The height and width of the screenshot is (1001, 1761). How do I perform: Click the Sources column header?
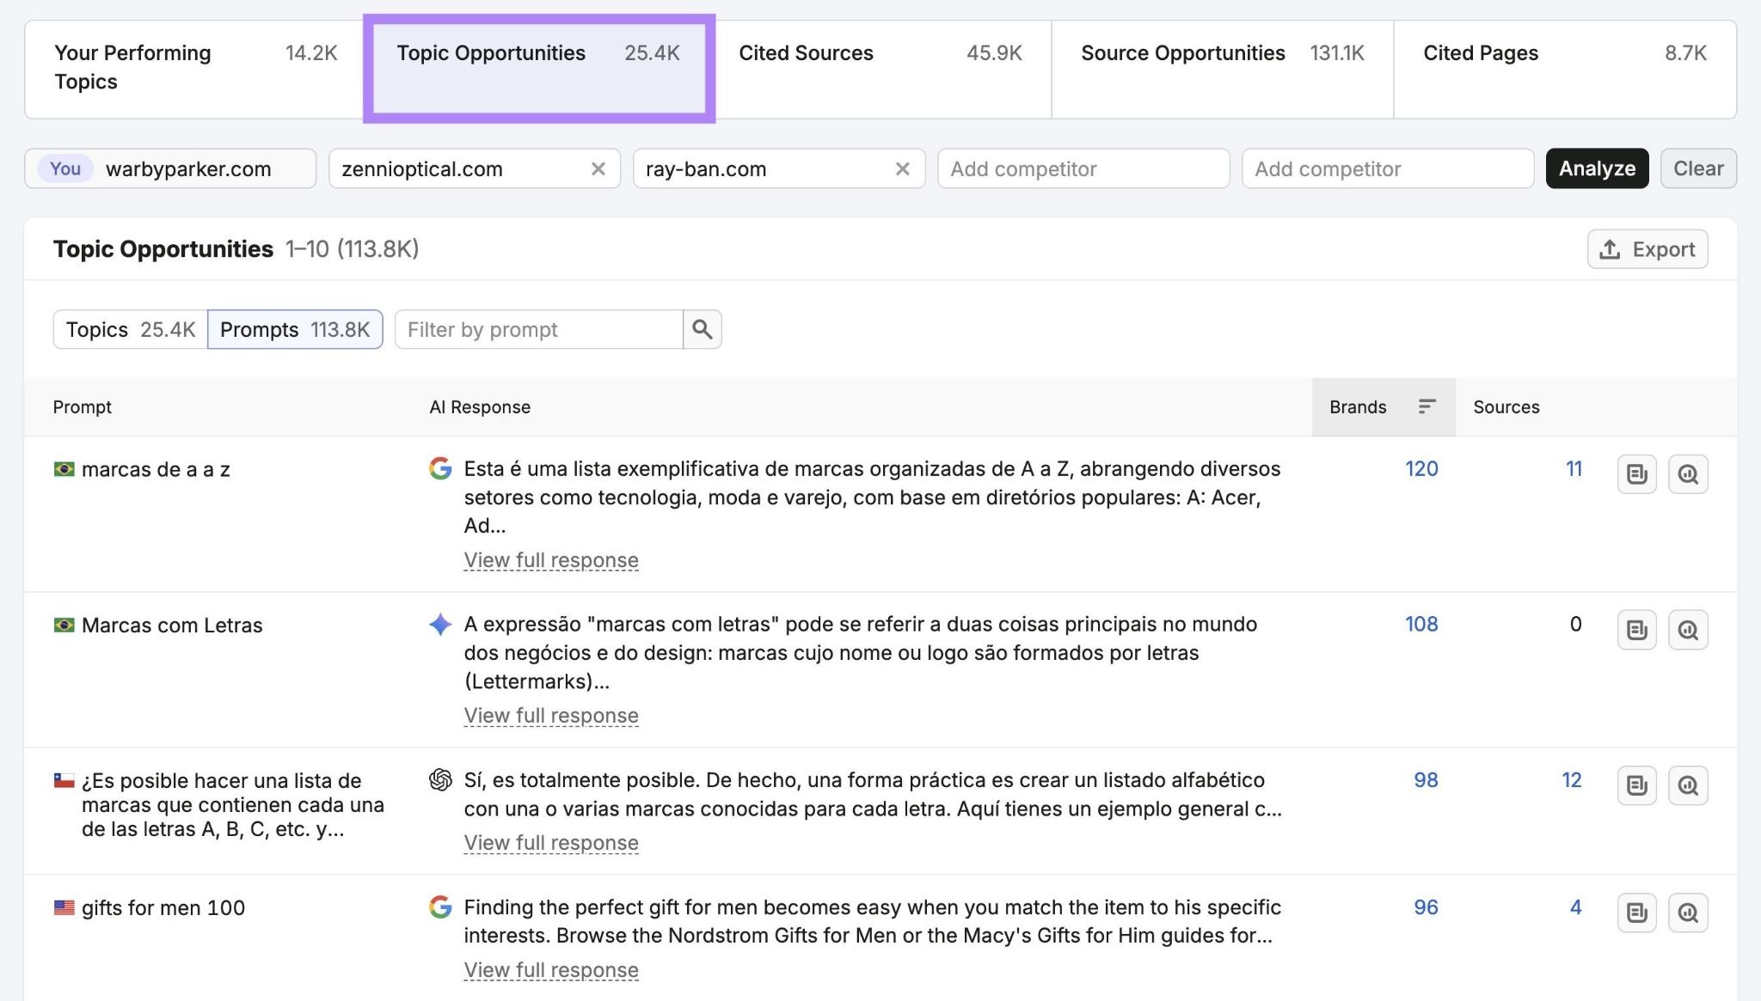pos(1506,406)
